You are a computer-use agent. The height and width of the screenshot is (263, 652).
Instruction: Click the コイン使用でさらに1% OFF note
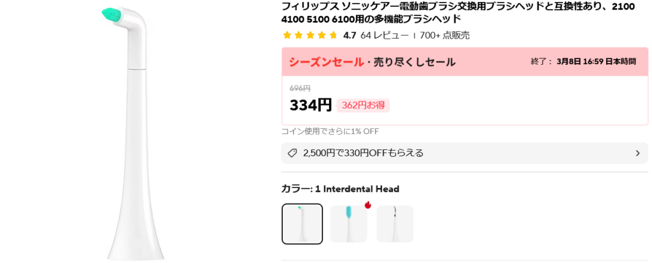point(330,131)
